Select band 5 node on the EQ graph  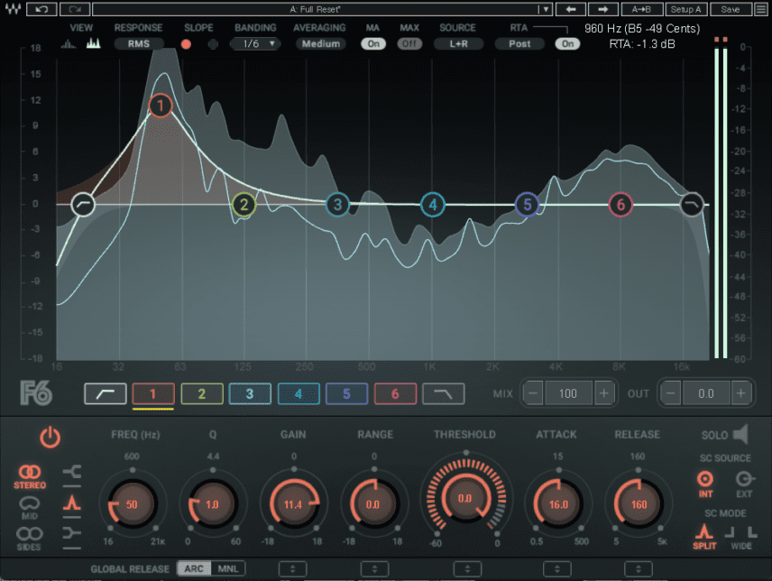pyautogui.click(x=528, y=204)
